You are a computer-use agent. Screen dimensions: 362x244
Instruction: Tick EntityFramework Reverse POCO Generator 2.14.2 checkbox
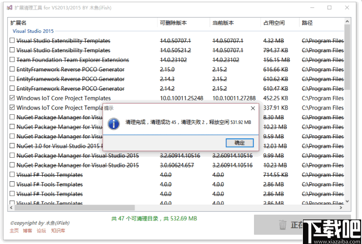[12, 88]
